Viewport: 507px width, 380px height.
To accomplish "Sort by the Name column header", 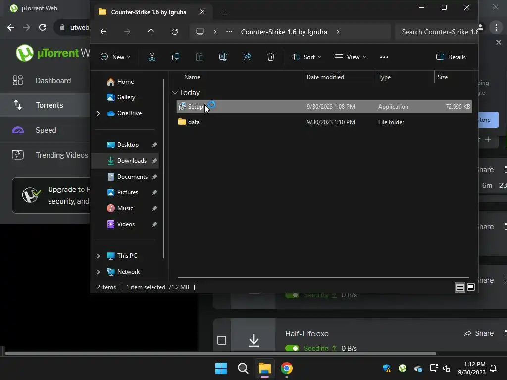I will coord(192,77).
